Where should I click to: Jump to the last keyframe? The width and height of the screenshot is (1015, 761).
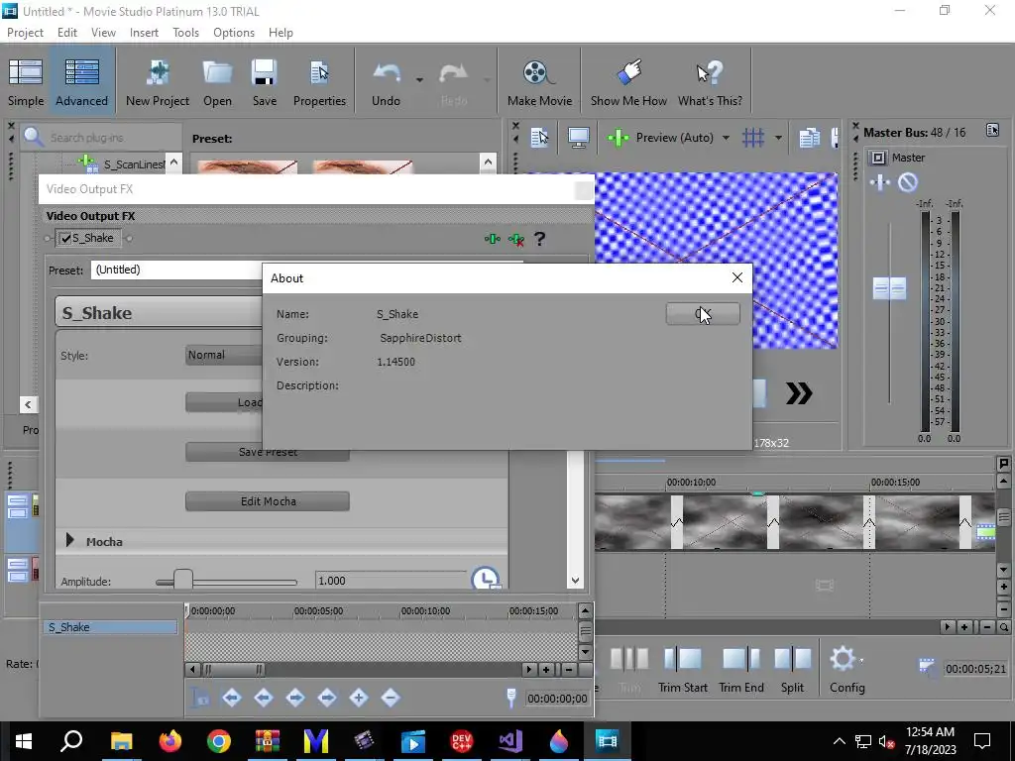pyautogui.click(x=327, y=698)
